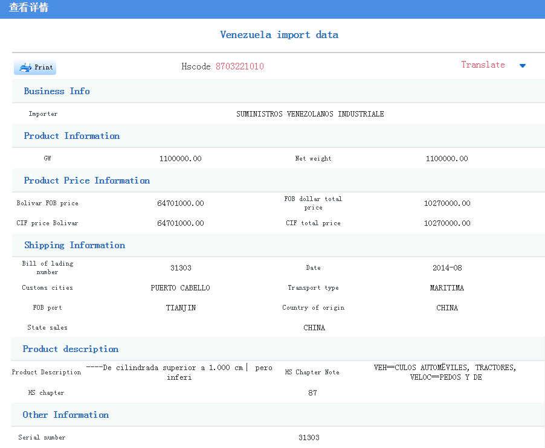Click the Print button

(x=35, y=68)
